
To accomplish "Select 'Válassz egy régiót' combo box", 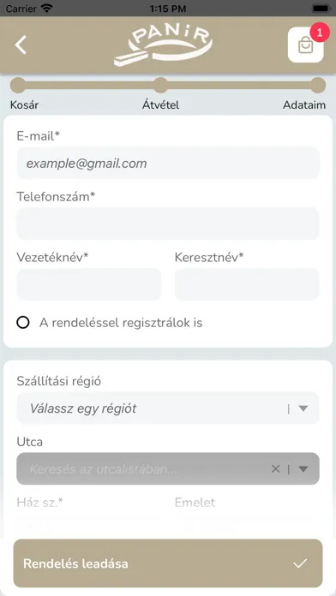I will click(168, 408).
